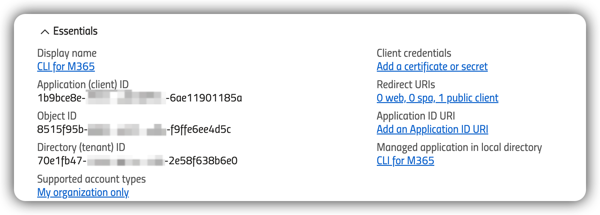The width and height of the screenshot is (600, 215).
Task: Click Add an Application ID URI link
Action: click(x=432, y=129)
